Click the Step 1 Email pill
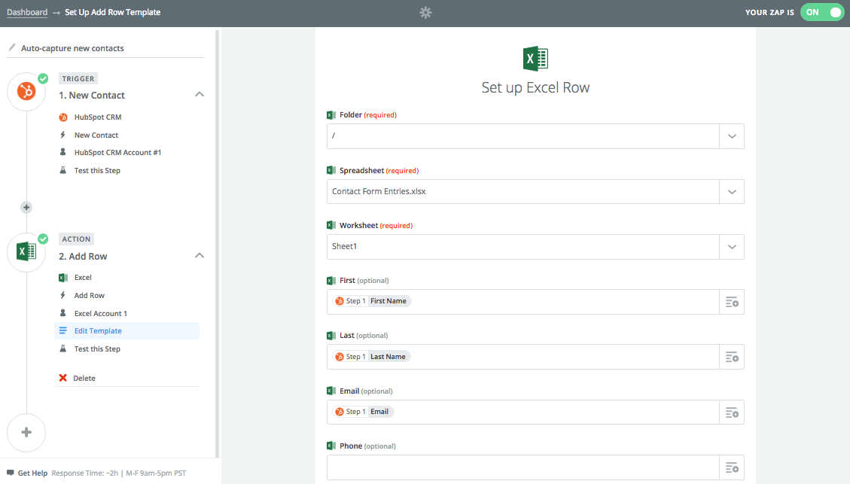This screenshot has width=850, height=484. click(363, 412)
